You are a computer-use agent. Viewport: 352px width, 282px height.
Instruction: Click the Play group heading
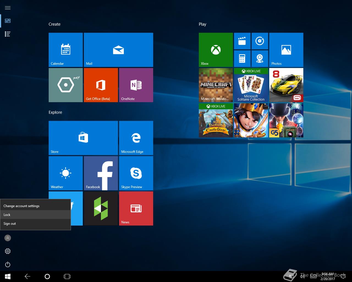pos(202,24)
